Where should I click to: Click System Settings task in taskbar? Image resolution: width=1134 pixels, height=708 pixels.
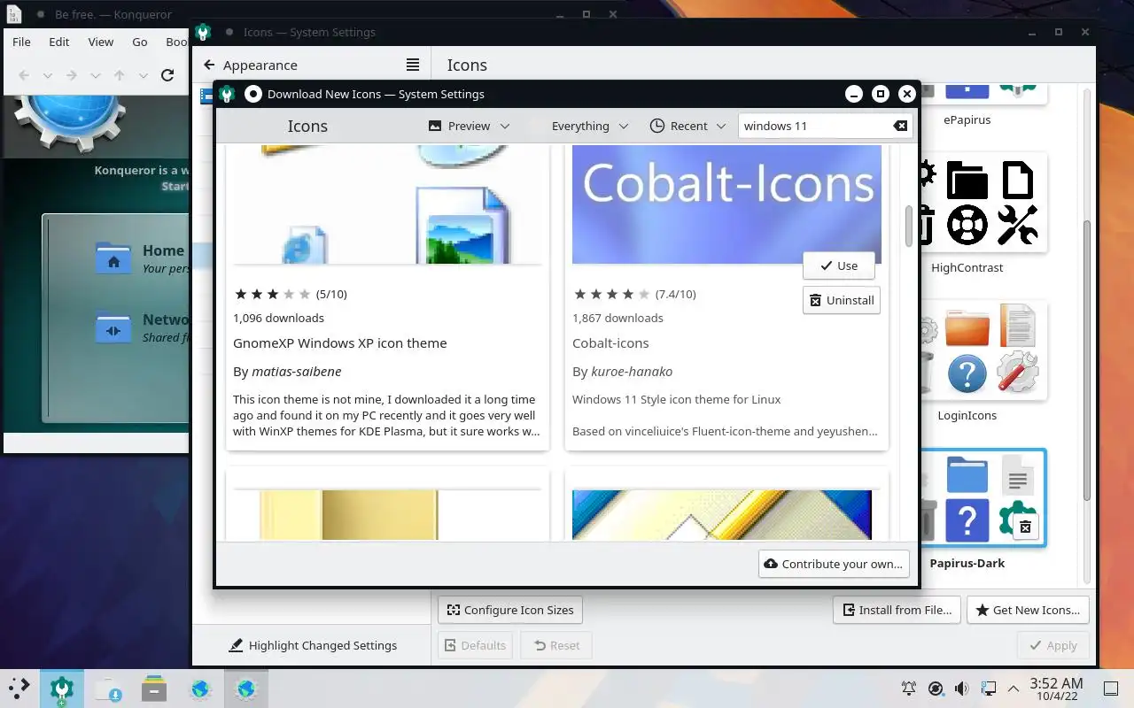click(61, 689)
